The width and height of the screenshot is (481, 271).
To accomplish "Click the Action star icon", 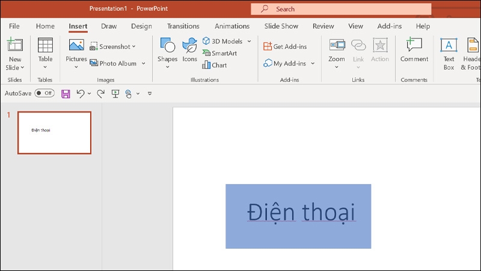I will pos(380,45).
